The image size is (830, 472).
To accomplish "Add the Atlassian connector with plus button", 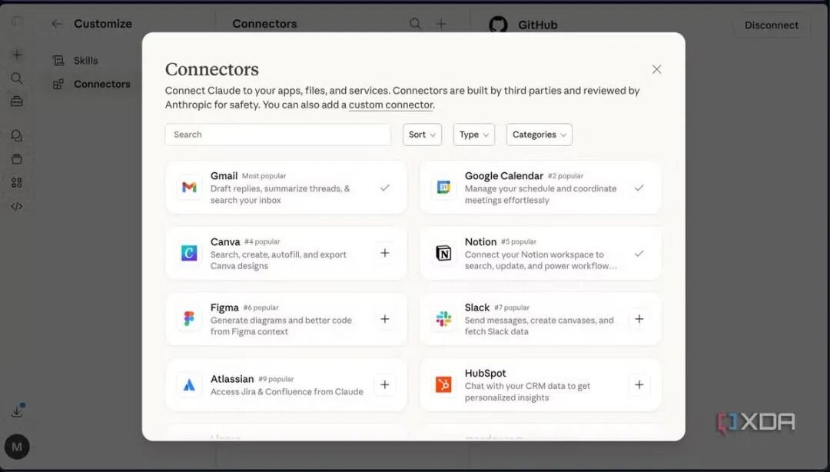I will pos(385,384).
